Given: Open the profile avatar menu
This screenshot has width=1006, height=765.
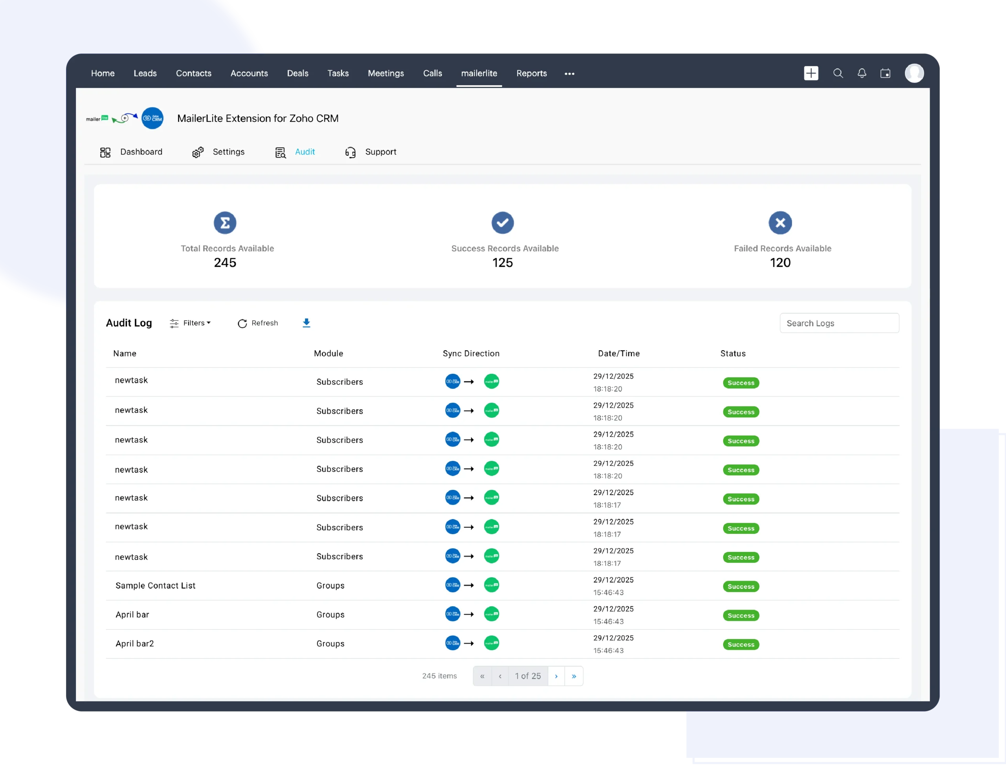Looking at the screenshot, I should click(915, 73).
